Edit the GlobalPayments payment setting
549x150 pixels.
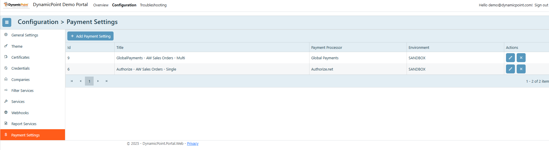click(x=510, y=58)
